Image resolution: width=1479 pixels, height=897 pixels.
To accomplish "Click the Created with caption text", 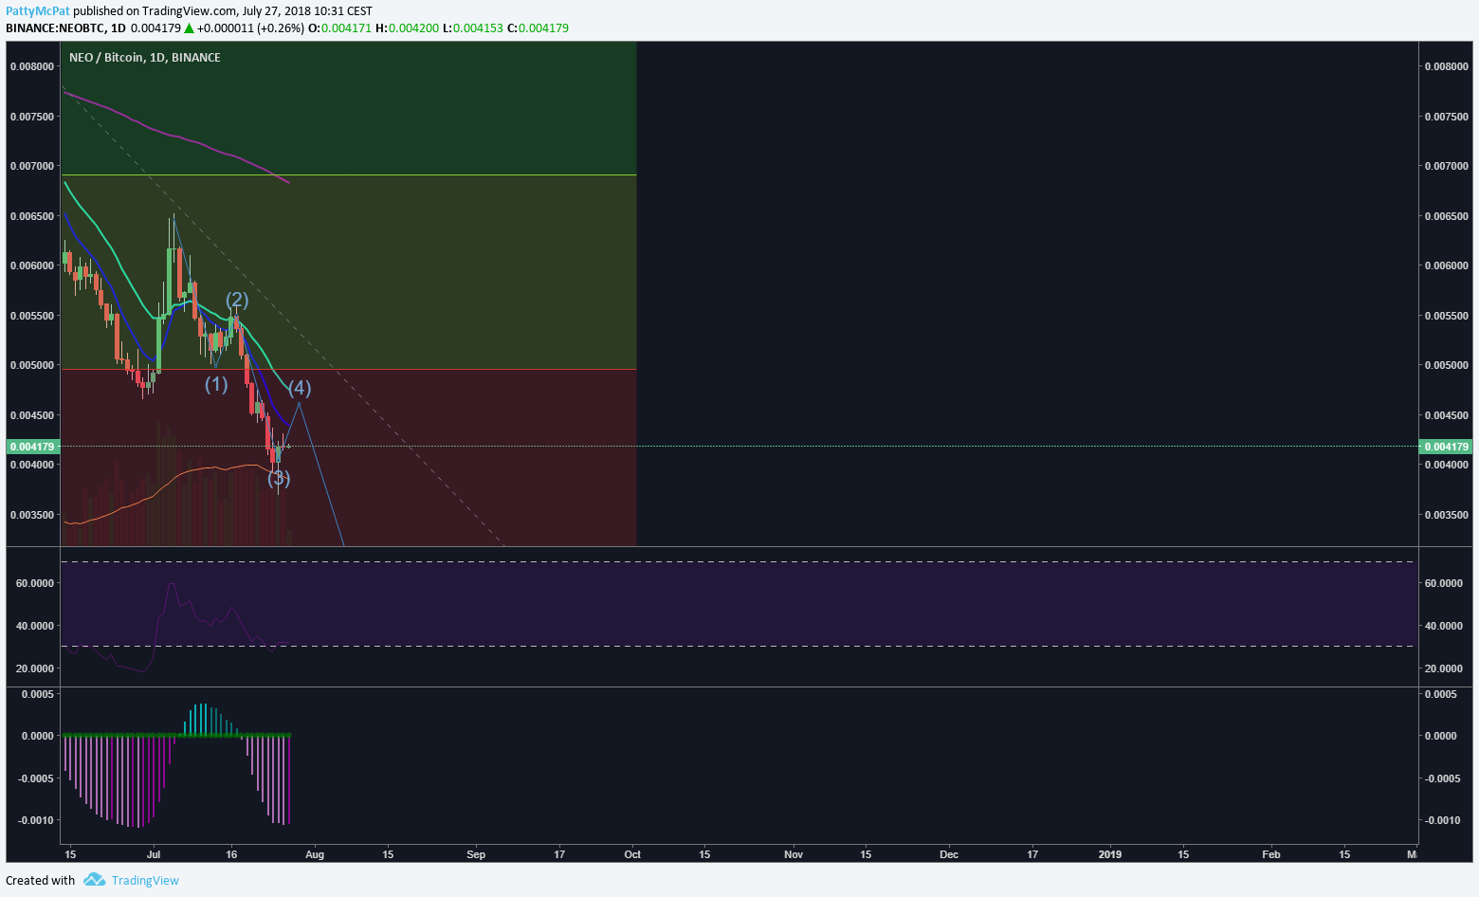I will point(41,880).
